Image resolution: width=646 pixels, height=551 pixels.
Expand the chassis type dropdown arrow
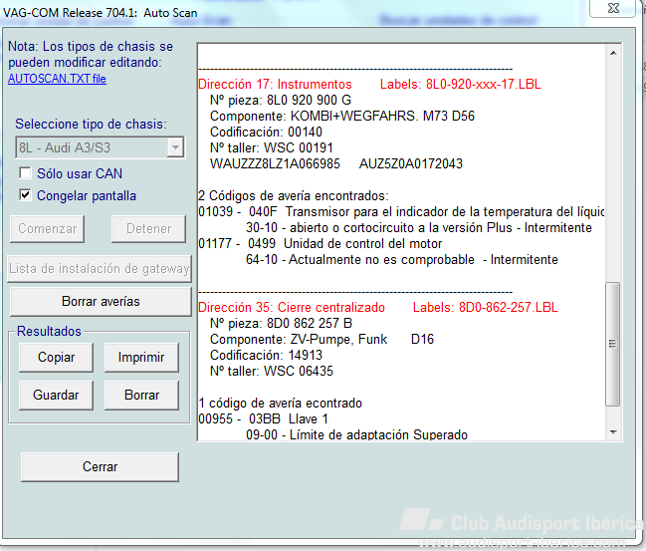175,147
